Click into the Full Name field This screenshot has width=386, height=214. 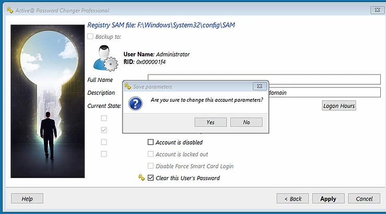264,79
